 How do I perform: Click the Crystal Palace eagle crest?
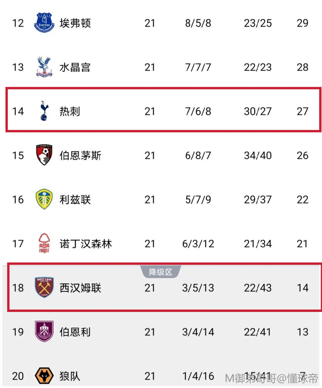tap(44, 67)
